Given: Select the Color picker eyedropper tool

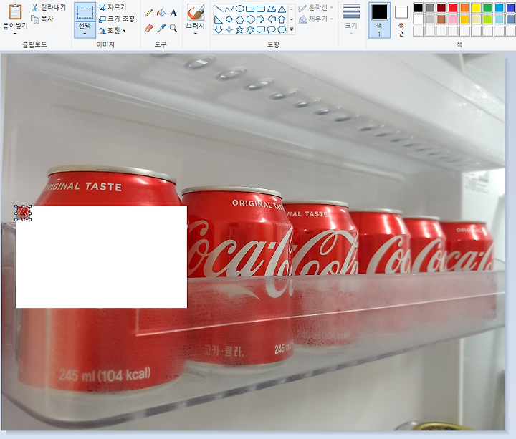Looking at the screenshot, I should (x=161, y=28).
